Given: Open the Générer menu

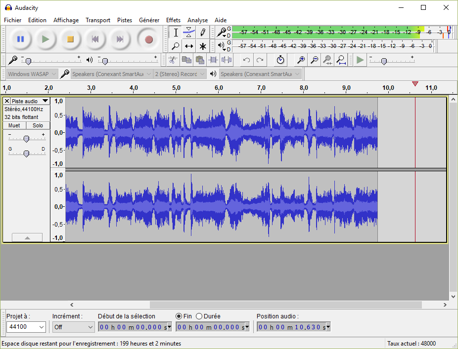Looking at the screenshot, I should pos(149,20).
